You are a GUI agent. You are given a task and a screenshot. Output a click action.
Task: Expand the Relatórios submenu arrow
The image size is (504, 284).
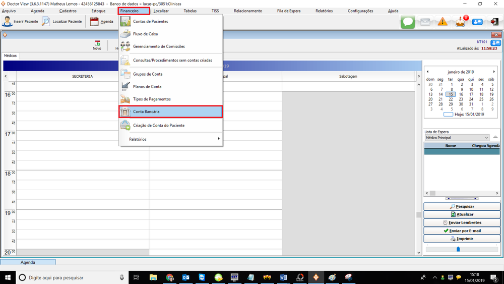[x=218, y=139]
